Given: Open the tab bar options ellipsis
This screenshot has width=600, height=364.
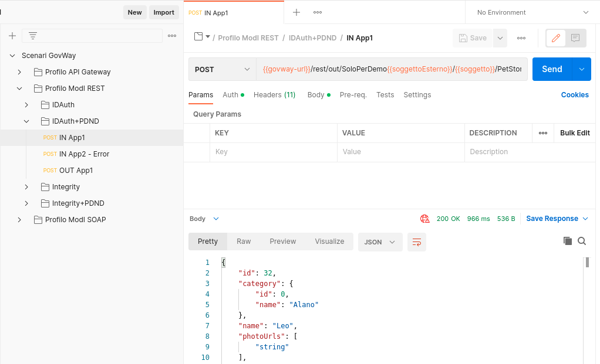Looking at the screenshot, I should [318, 12].
